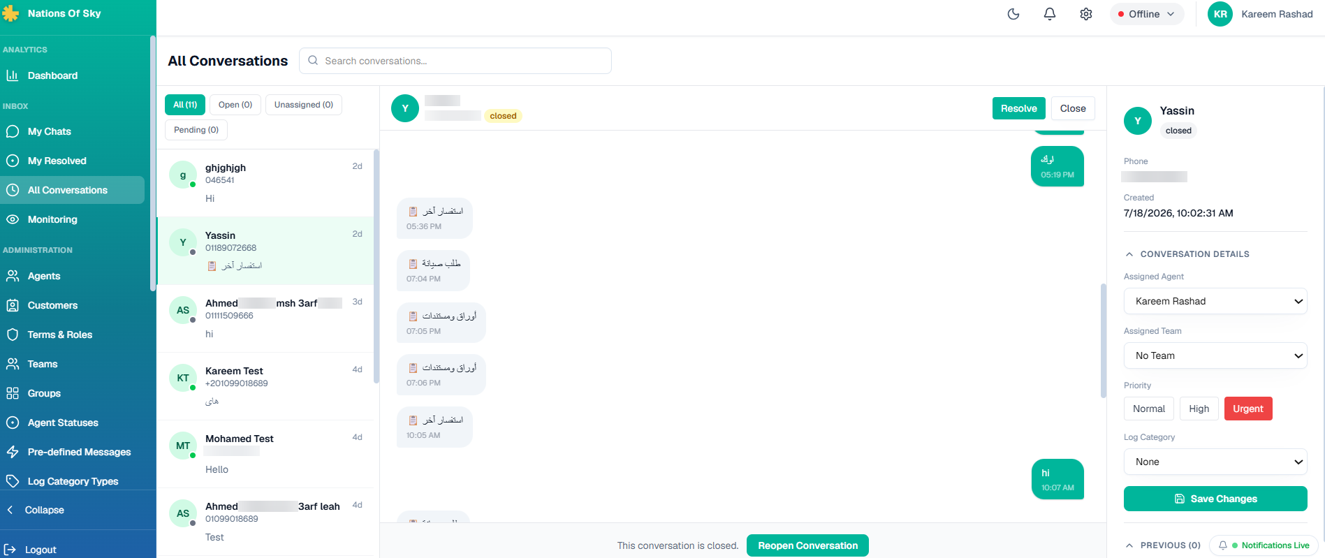Click the Close conversation button
Image resolution: width=1325 pixels, height=558 pixels.
tap(1073, 108)
